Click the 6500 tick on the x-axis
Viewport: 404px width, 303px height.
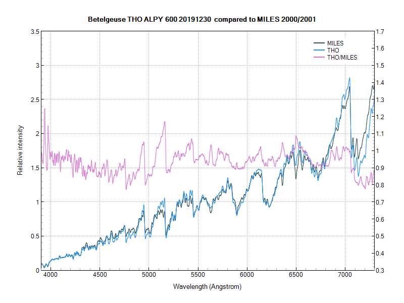(x=296, y=276)
